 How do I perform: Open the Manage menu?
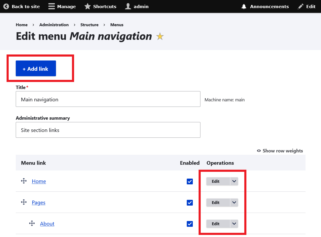point(62,6)
